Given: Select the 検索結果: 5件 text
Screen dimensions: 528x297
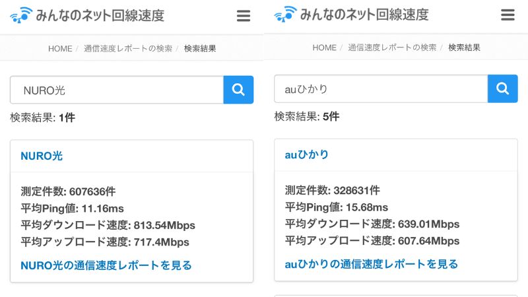Looking at the screenshot, I should [307, 117].
